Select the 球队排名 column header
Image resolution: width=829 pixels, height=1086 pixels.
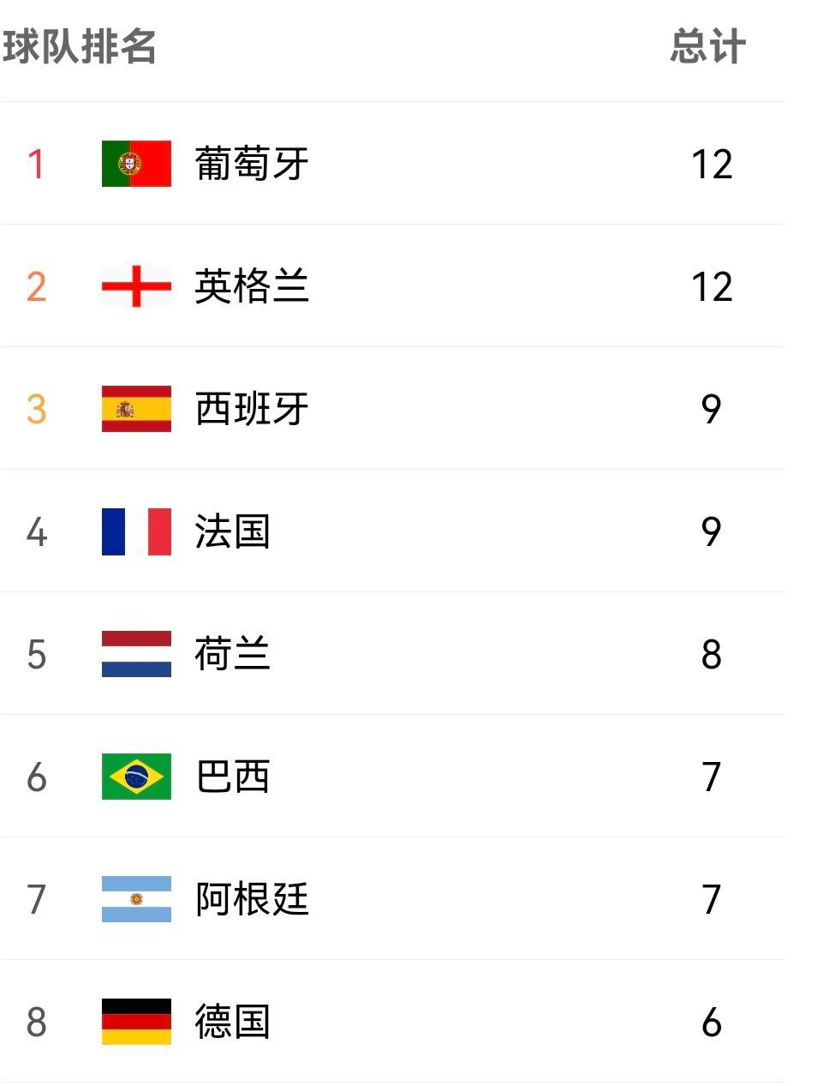[81, 47]
